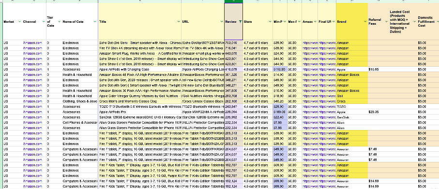Screen dimensions: 439x189
Task: Select the Fire TV Stick 4K title cell
Action: point(140,48)
